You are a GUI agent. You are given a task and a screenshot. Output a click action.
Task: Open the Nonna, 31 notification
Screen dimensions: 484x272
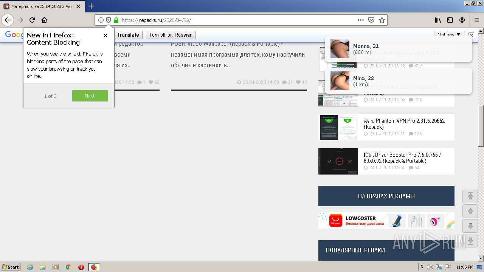(398, 49)
